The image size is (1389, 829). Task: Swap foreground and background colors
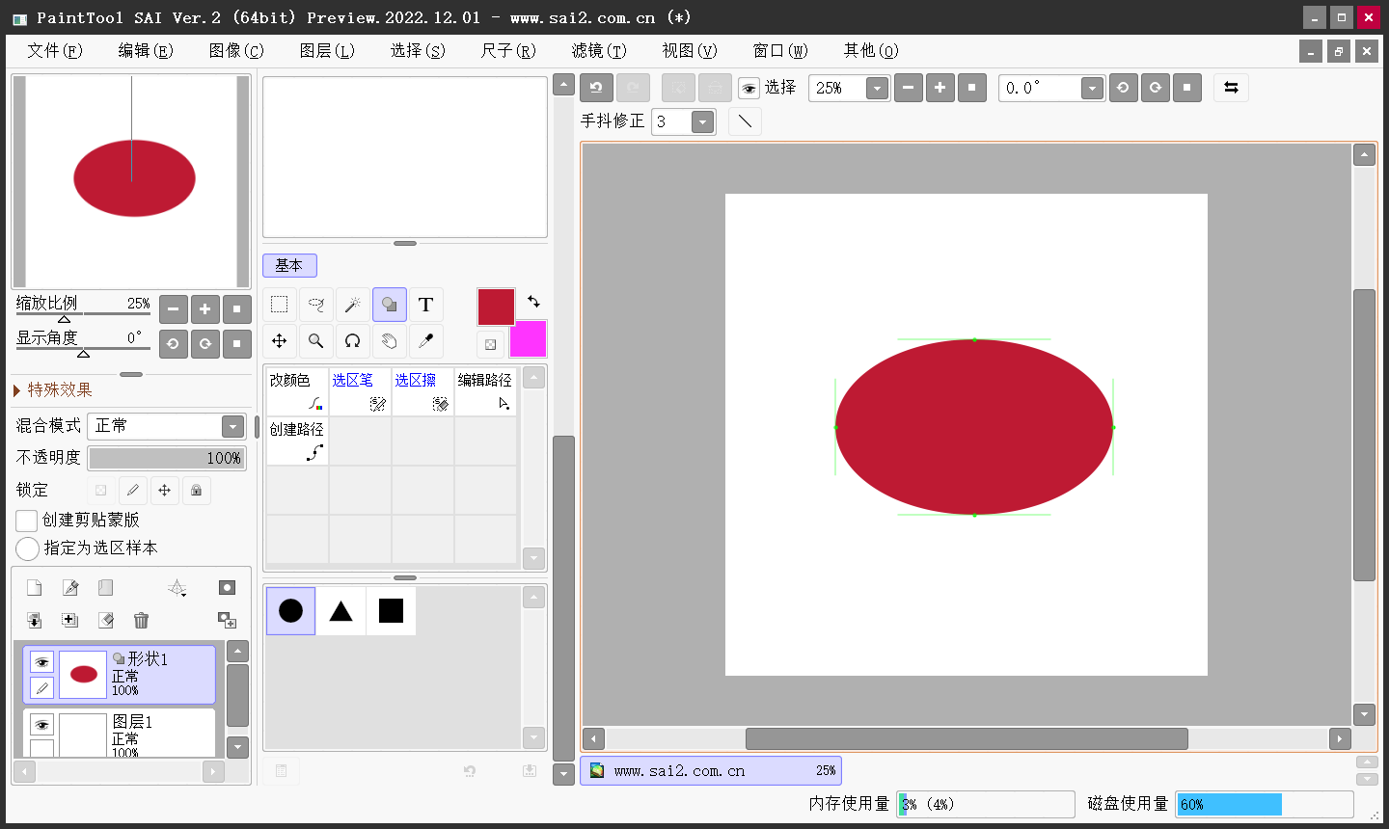click(533, 302)
